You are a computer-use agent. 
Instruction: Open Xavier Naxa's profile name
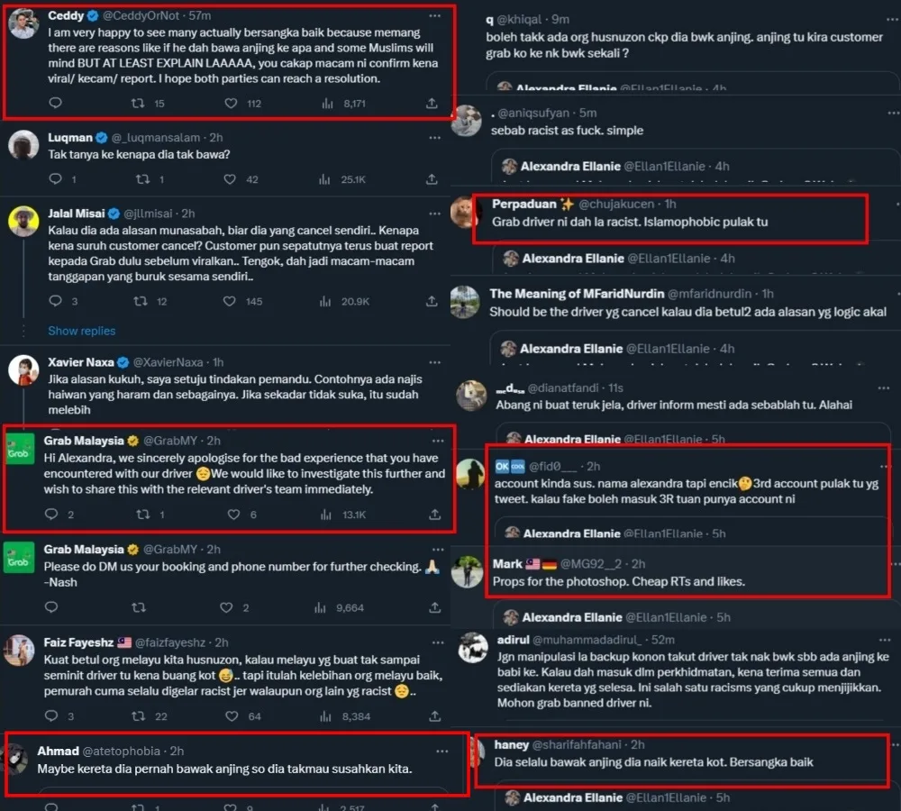click(80, 362)
